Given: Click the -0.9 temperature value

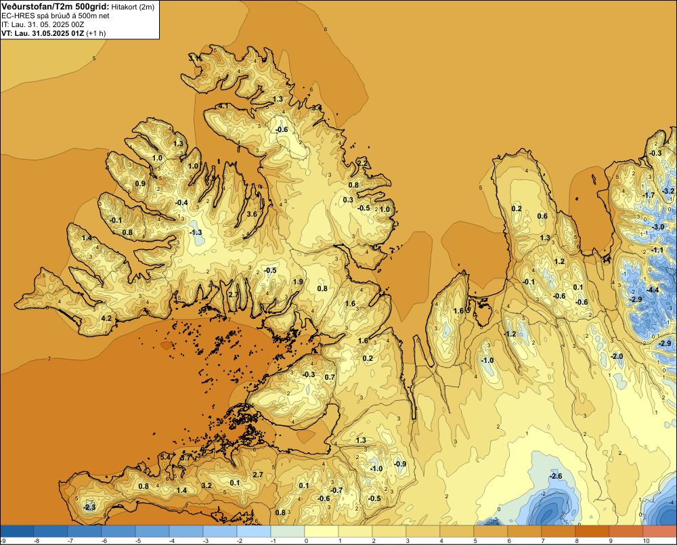Looking at the screenshot, I should 400,464.
